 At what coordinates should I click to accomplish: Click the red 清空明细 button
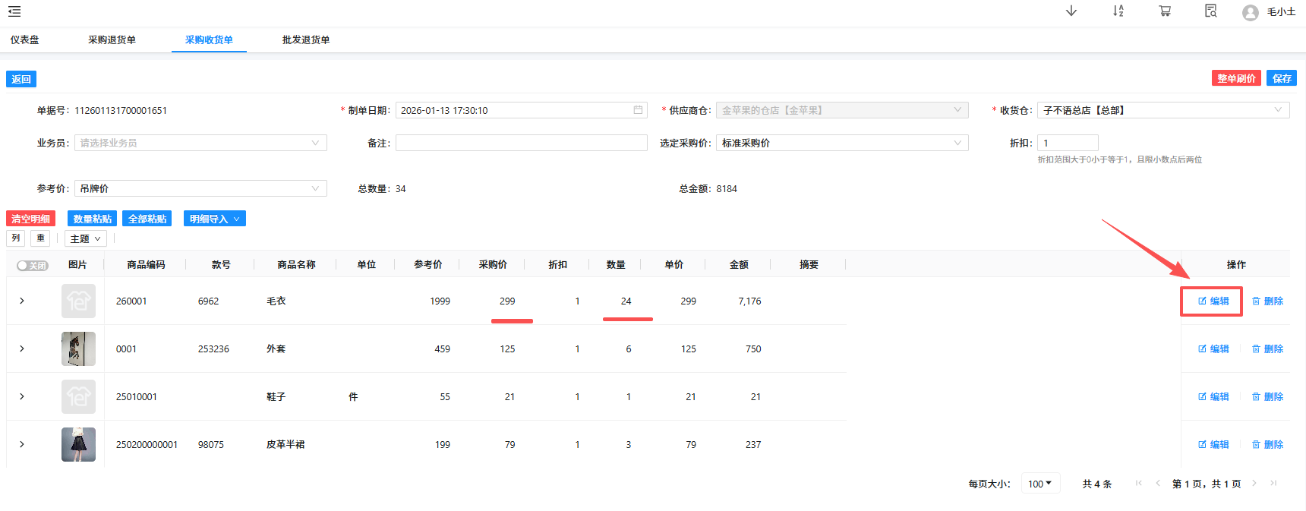[30, 219]
